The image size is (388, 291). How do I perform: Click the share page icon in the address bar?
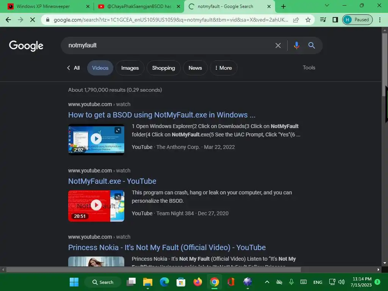296,20
